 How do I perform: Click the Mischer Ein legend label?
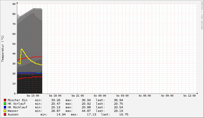[17, 100]
